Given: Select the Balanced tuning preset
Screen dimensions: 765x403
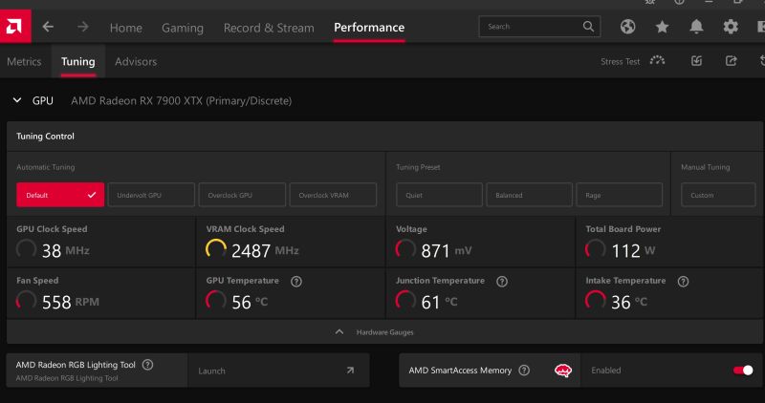Looking at the screenshot, I should click(x=530, y=195).
